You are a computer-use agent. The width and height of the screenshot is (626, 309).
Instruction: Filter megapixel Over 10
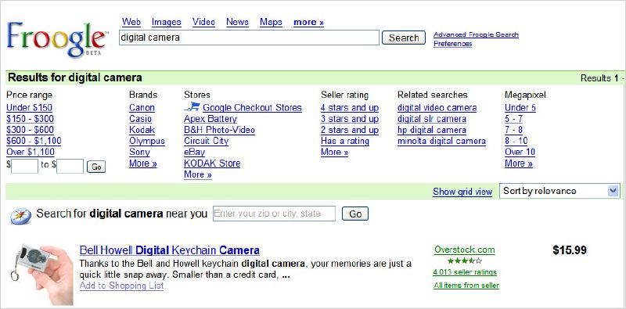[x=520, y=152]
